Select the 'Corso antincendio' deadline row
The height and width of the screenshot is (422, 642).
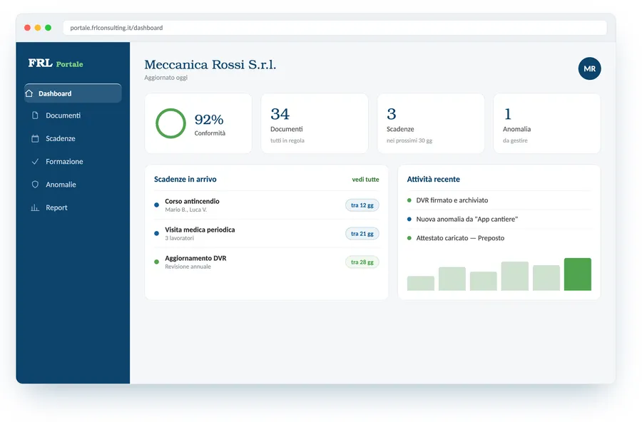click(x=267, y=205)
